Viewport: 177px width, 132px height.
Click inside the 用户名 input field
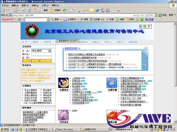(x=41, y=54)
